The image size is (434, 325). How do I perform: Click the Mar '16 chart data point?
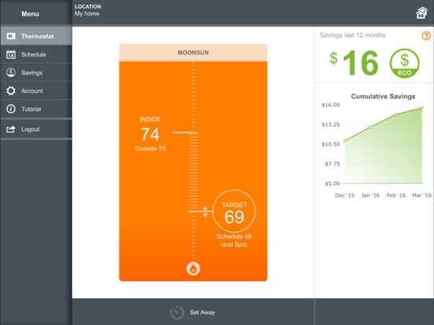[x=422, y=108]
